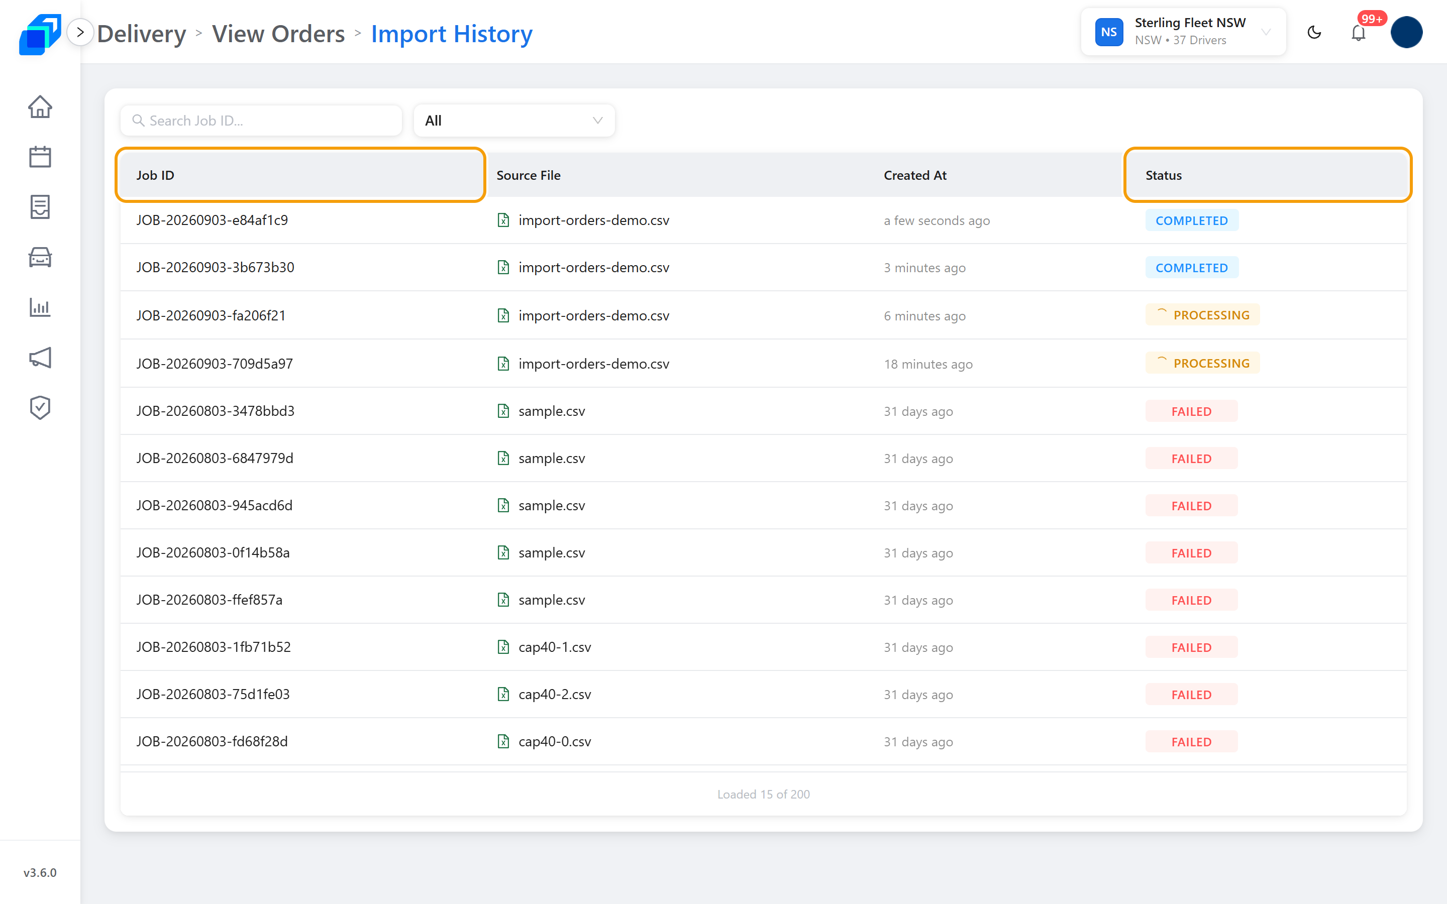Image resolution: width=1447 pixels, height=904 pixels.
Task: Click the Import History breadcrumb
Action: (452, 34)
